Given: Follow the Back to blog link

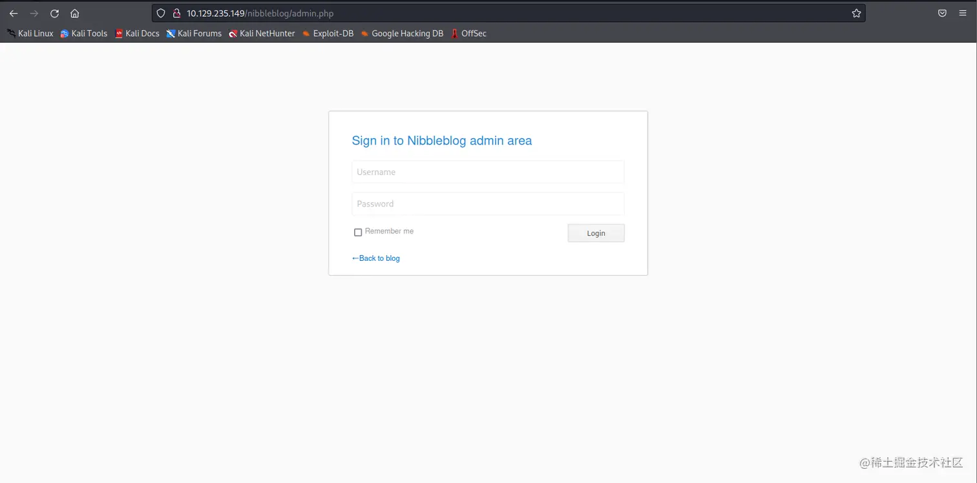Looking at the screenshot, I should pos(376,258).
